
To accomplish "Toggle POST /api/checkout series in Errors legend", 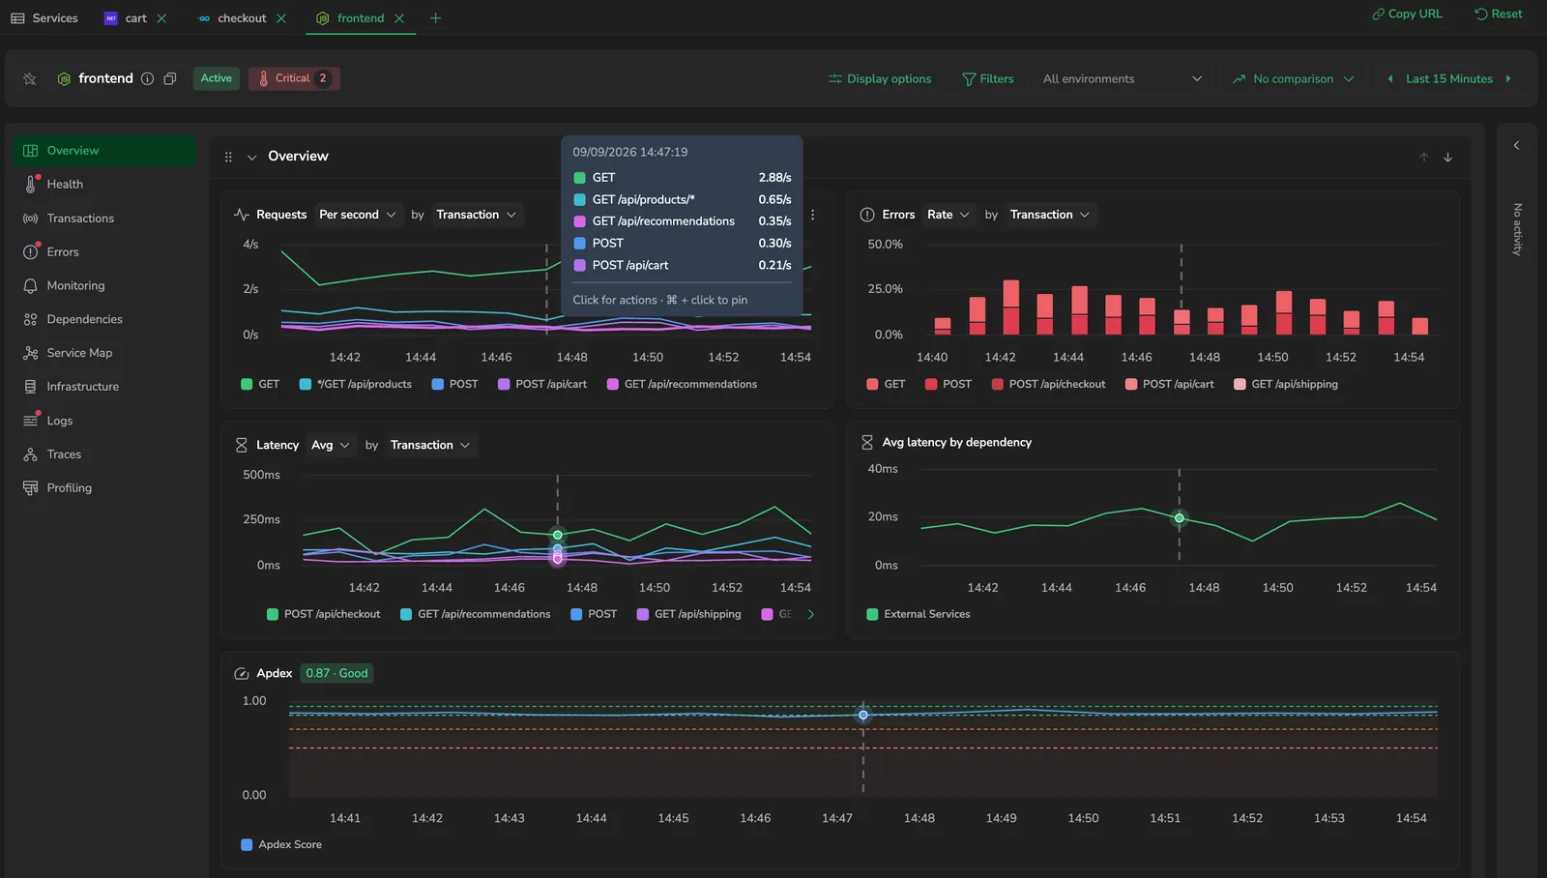I will 1048,385.
